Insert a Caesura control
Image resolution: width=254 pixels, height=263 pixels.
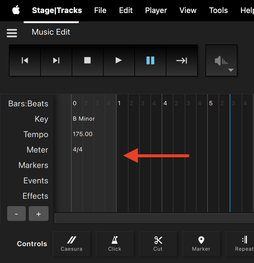72,243
